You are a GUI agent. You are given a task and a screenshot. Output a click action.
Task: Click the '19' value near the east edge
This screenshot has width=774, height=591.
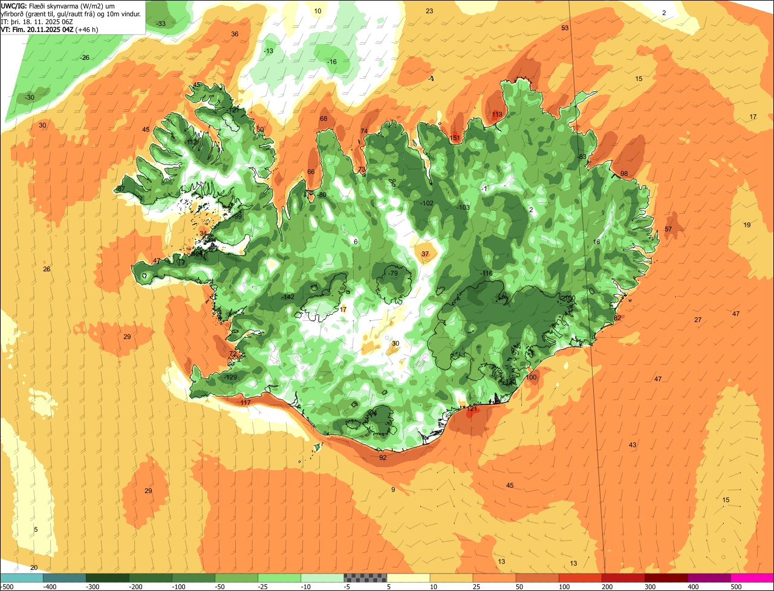click(x=747, y=225)
